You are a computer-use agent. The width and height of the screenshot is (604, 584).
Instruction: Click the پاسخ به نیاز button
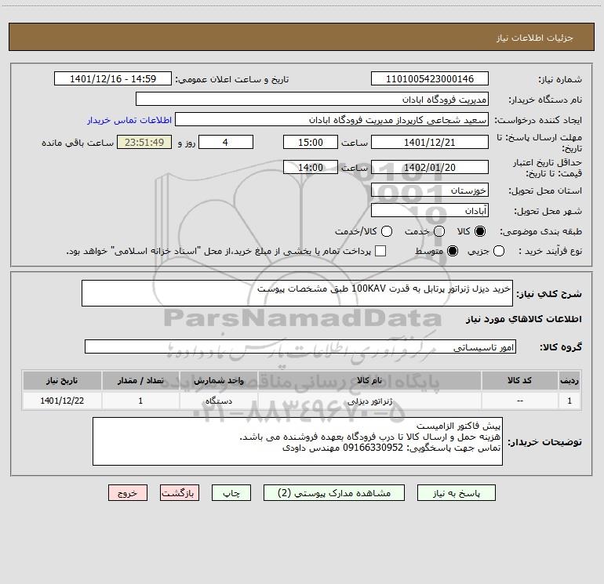456,493
